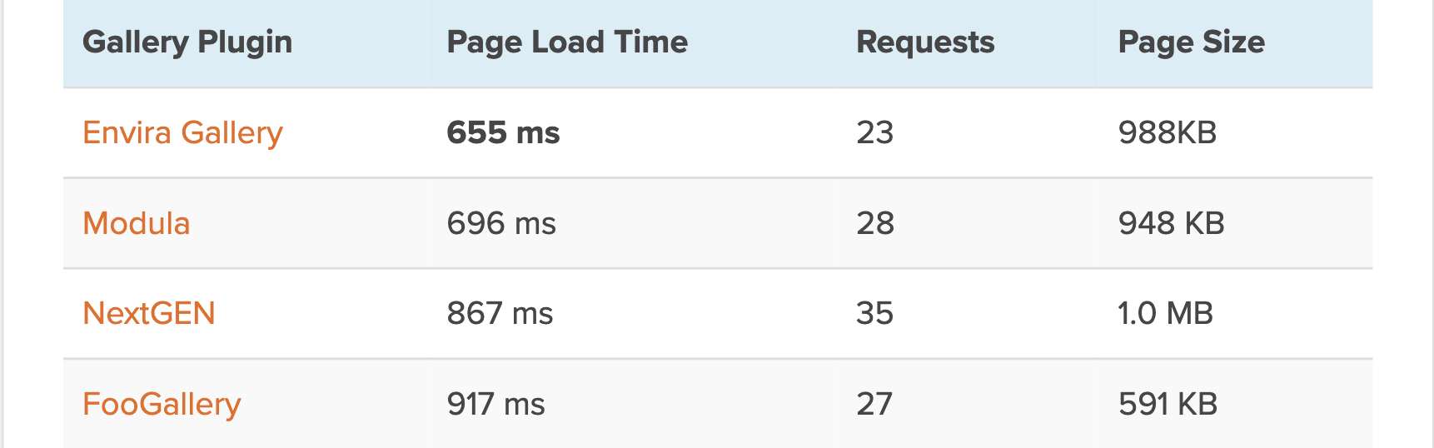The height and width of the screenshot is (448, 1434).
Task: Click the 35 requests cell
Action: point(874,314)
